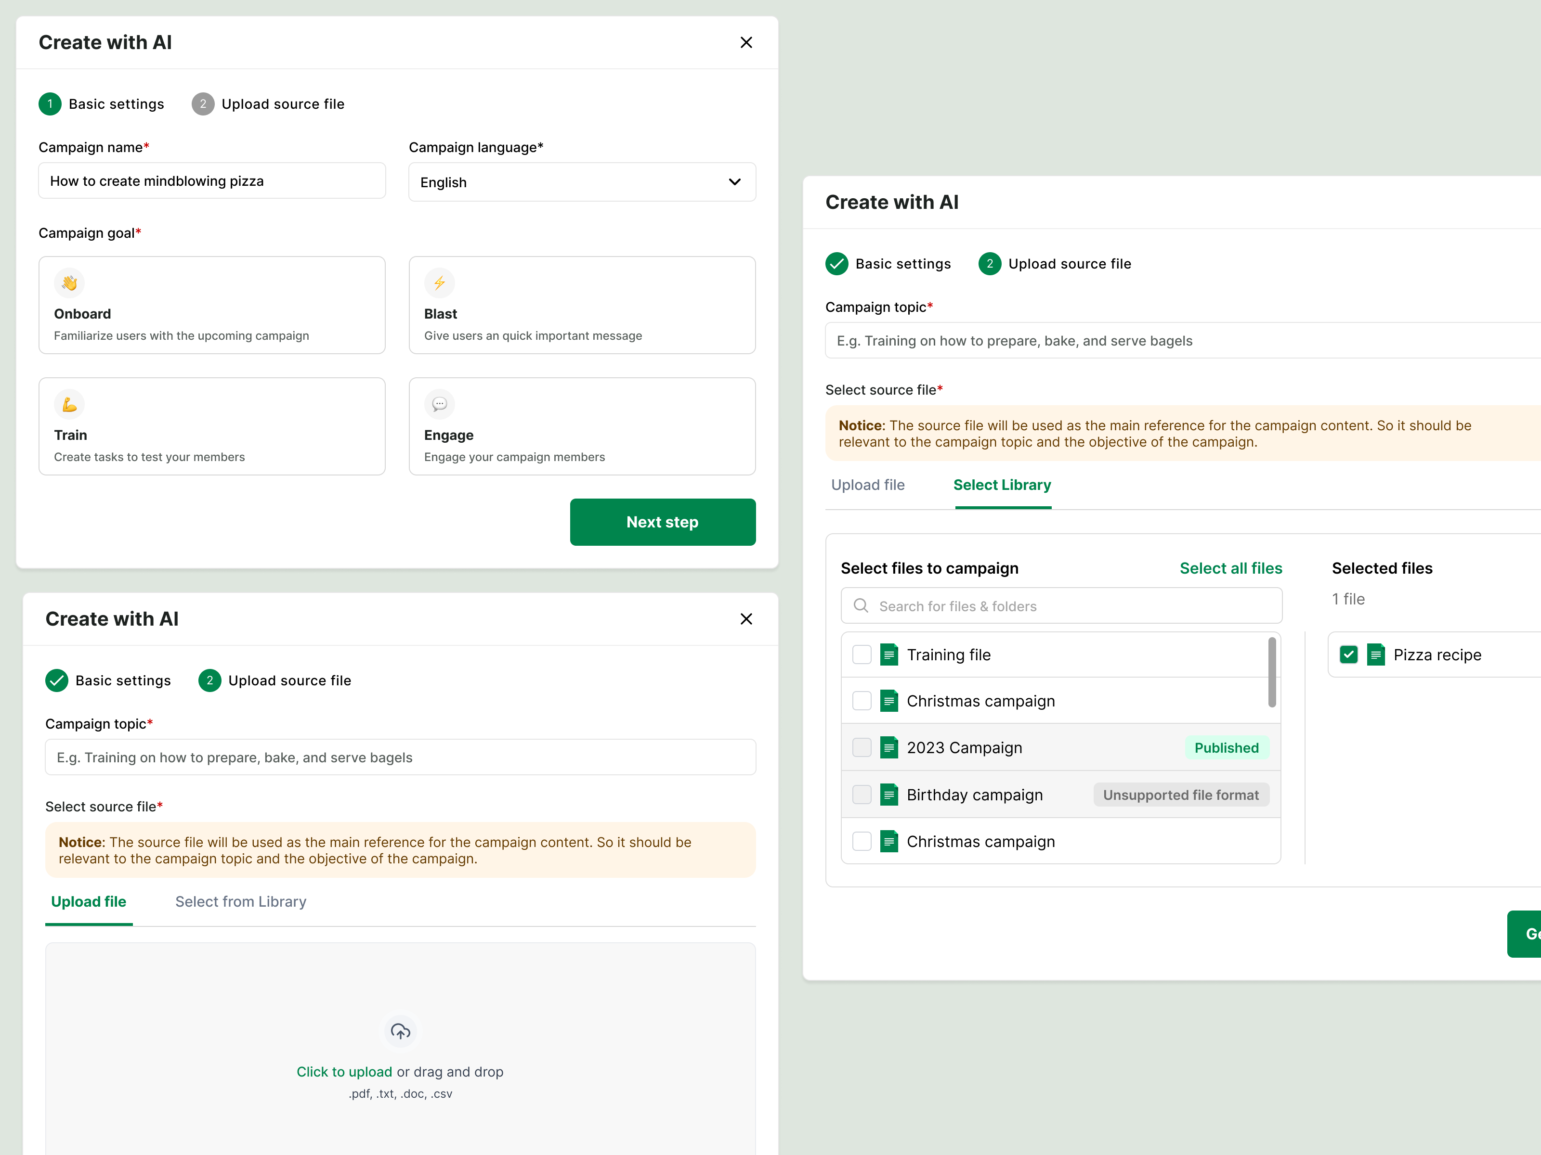Choose the Train muscle icon goal

point(69,404)
